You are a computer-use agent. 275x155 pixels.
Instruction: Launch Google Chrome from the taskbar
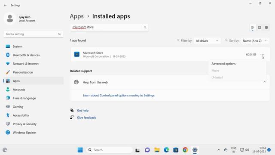[x=185, y=150]
